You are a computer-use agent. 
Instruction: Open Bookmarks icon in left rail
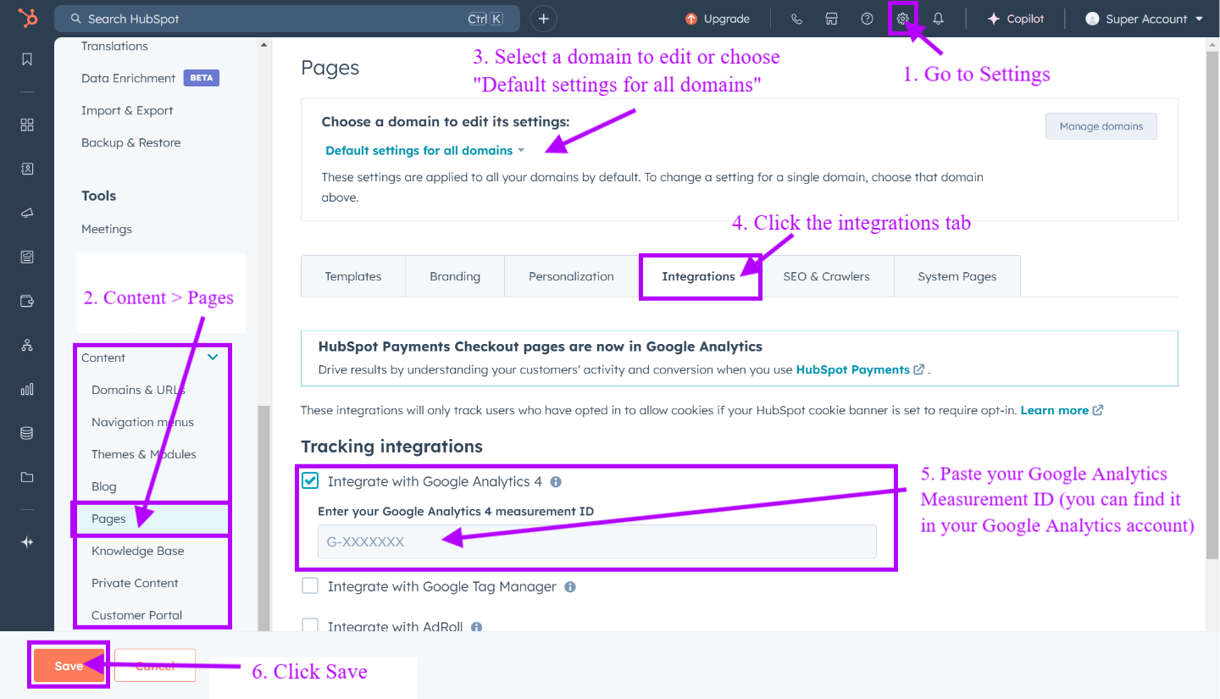(27, 59)
